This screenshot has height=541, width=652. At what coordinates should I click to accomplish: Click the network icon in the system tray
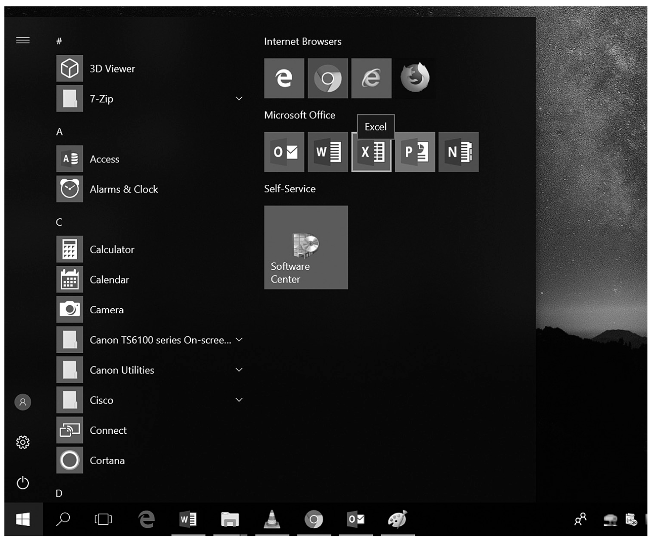click(x=610, y=520)
